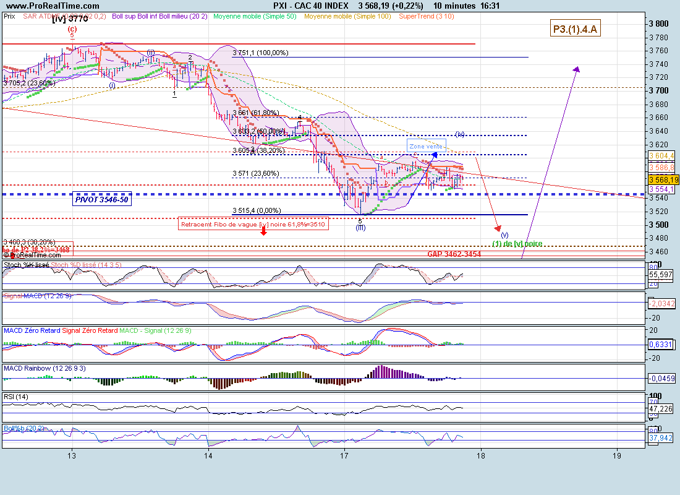
Task: Click the RSI (14) panel label
Action: 16,397
